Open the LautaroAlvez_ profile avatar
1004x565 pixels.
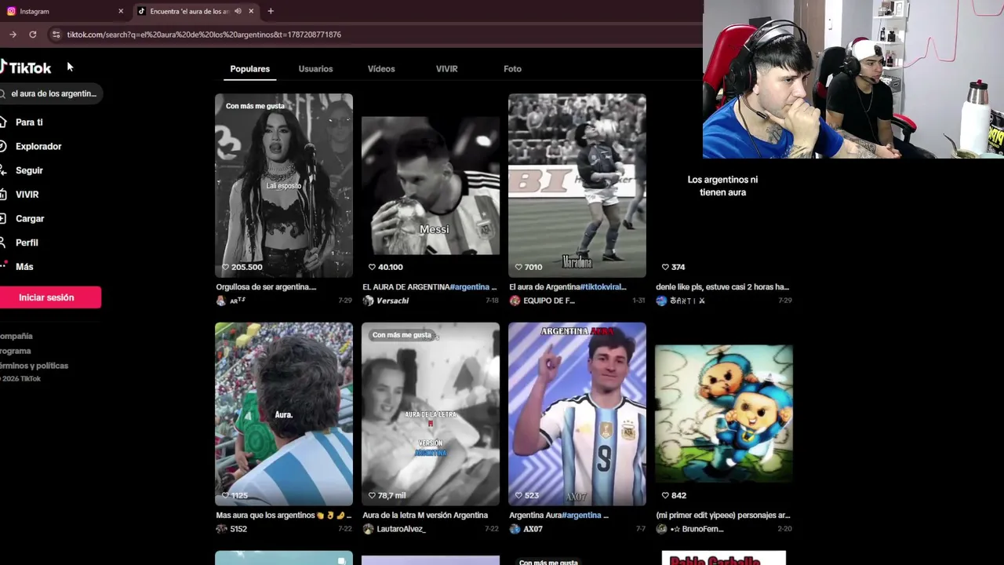pyautogui.click(x=368, y=529)
